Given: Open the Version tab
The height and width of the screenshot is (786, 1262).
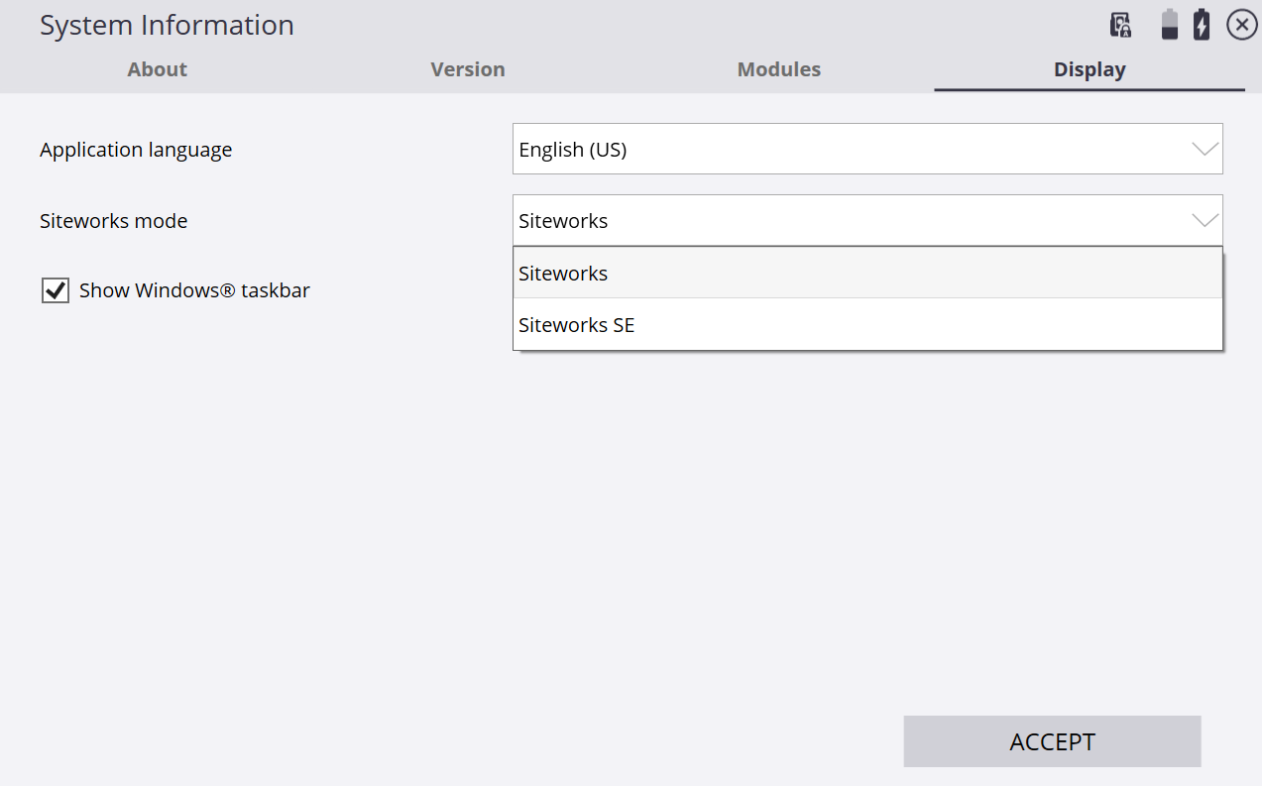Looking at the screenshot, I should (x=468, y=69).
